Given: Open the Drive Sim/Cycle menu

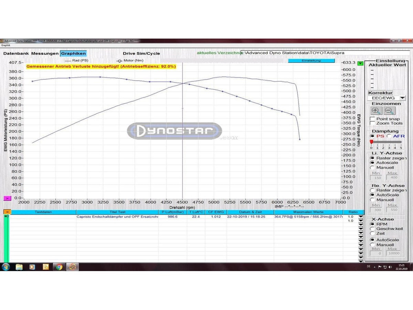Looking at the screenshot, I should tap(141, 53).
